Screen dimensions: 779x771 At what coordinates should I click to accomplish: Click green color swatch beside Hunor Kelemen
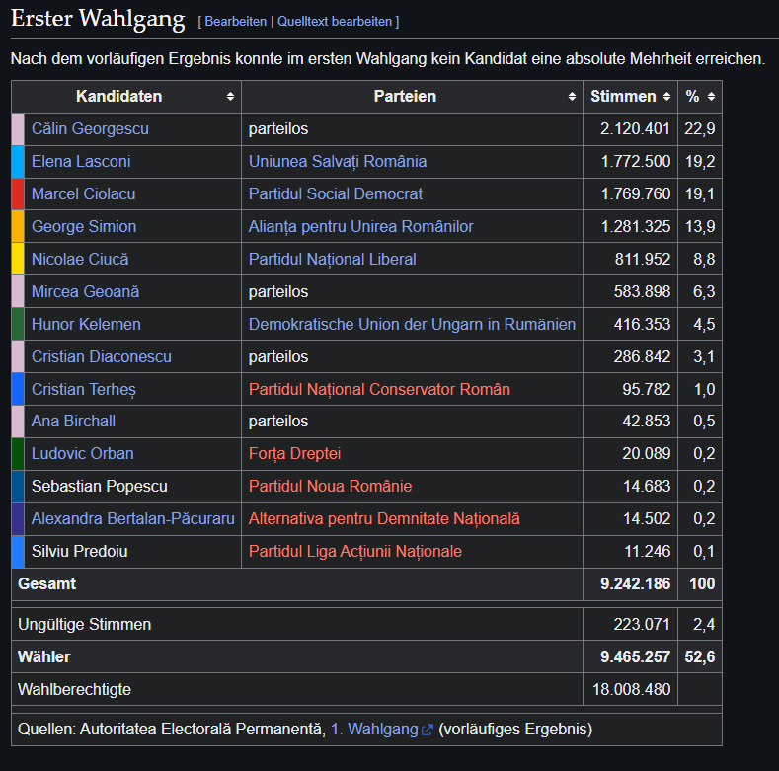click(18, 324)
